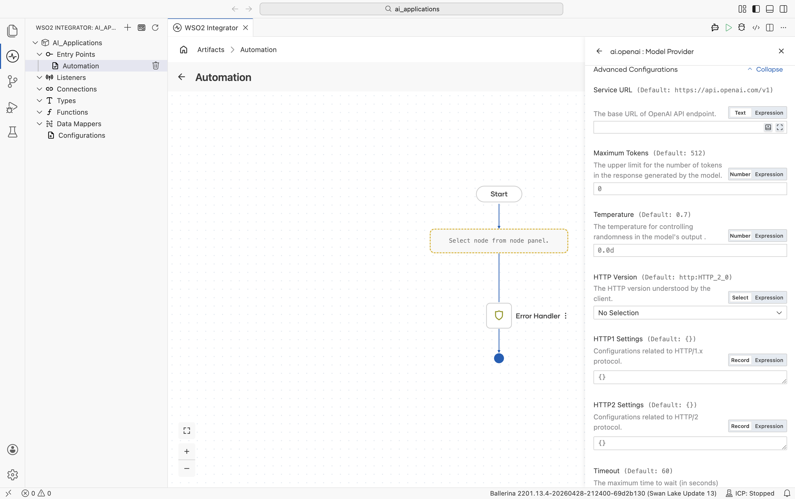
Task: Set Service URL mode to Text
Action: coord(740,113)
